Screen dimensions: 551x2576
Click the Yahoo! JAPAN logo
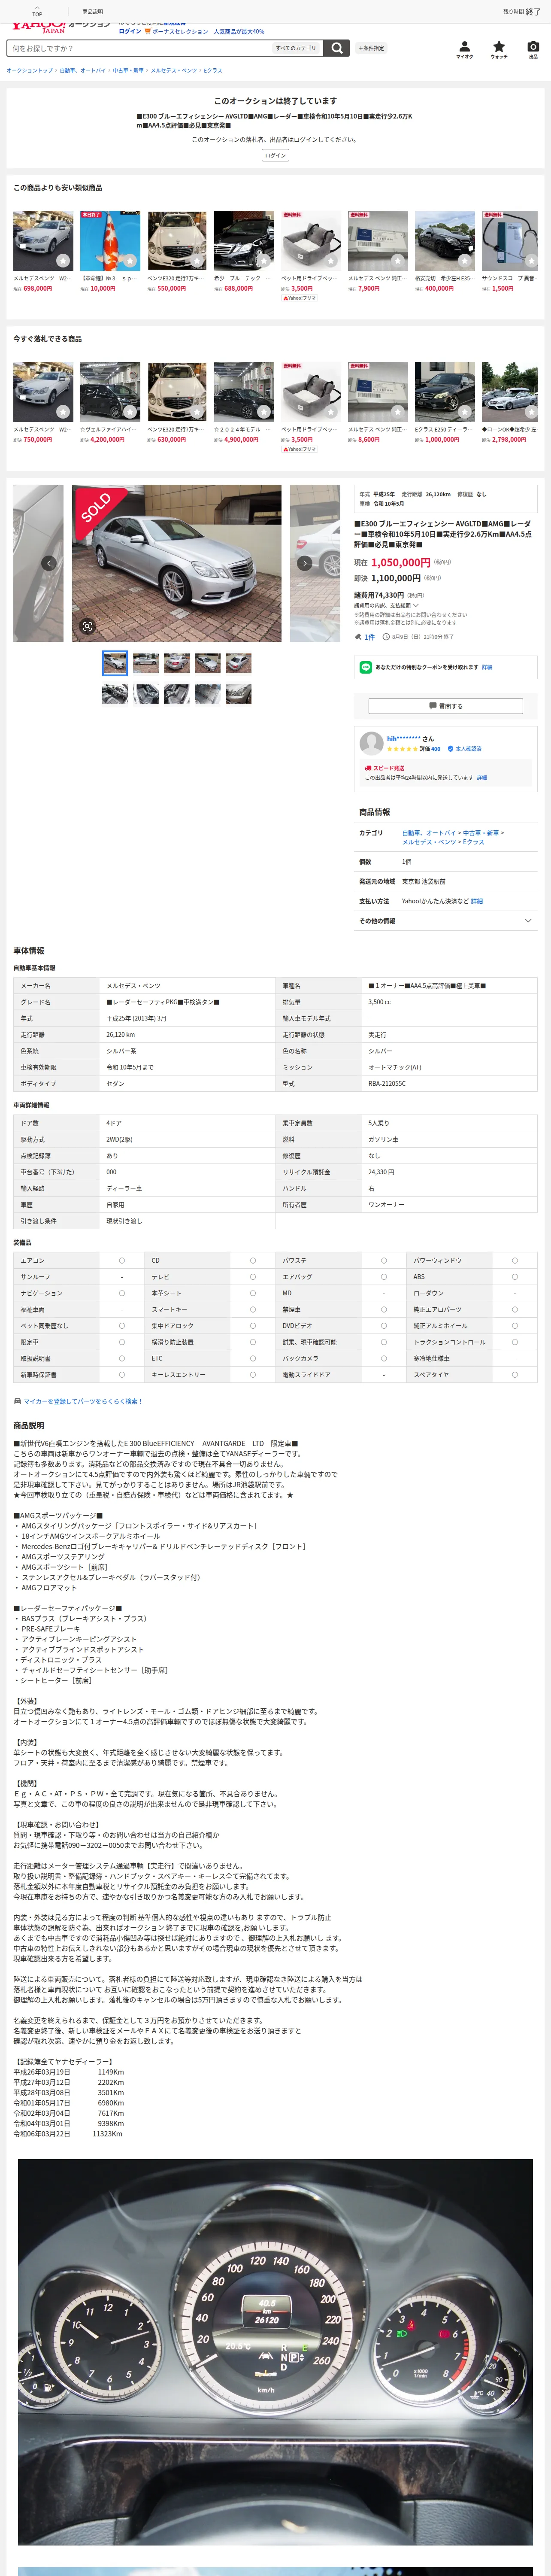pyautogui.click(x=39, y=27)
